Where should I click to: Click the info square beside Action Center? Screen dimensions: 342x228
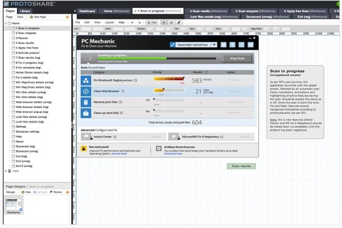(x=115, y=137)
